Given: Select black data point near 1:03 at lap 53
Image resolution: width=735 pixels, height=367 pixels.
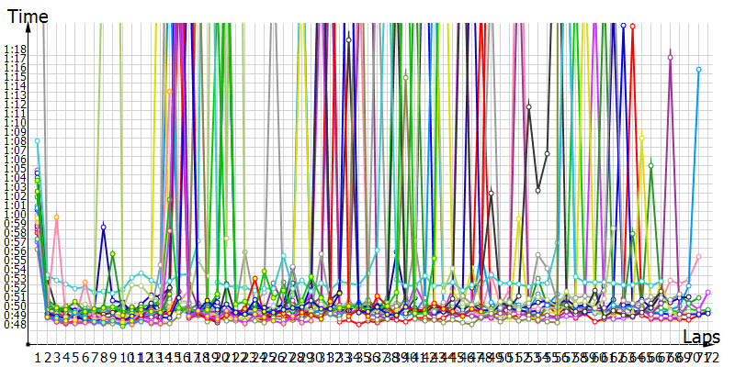Looking at the screenshot, I should coord(538,190).
